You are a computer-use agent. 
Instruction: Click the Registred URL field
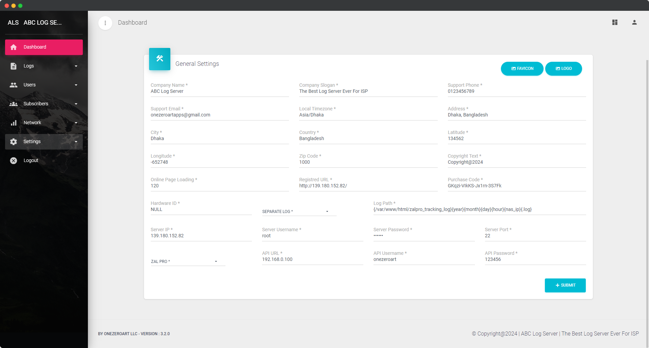click(x=368, y=186)
